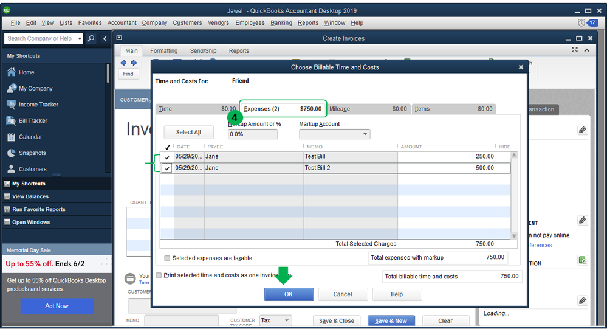Click the bottom pencil edit icon

(x=582, y=300)
